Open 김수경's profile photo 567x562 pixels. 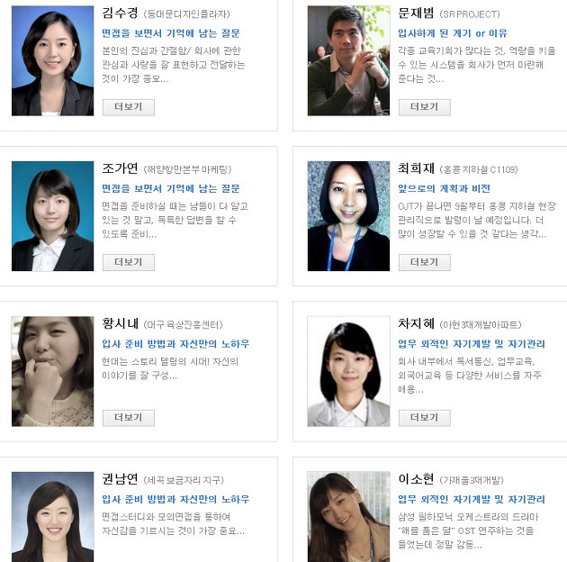[x=52, y=61]
